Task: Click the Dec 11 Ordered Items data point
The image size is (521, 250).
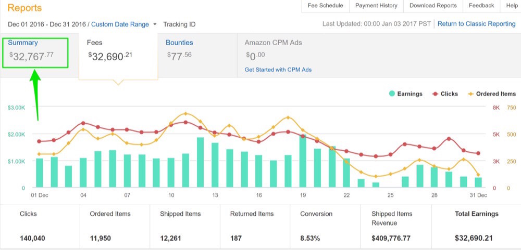Action: coord(186,114)
